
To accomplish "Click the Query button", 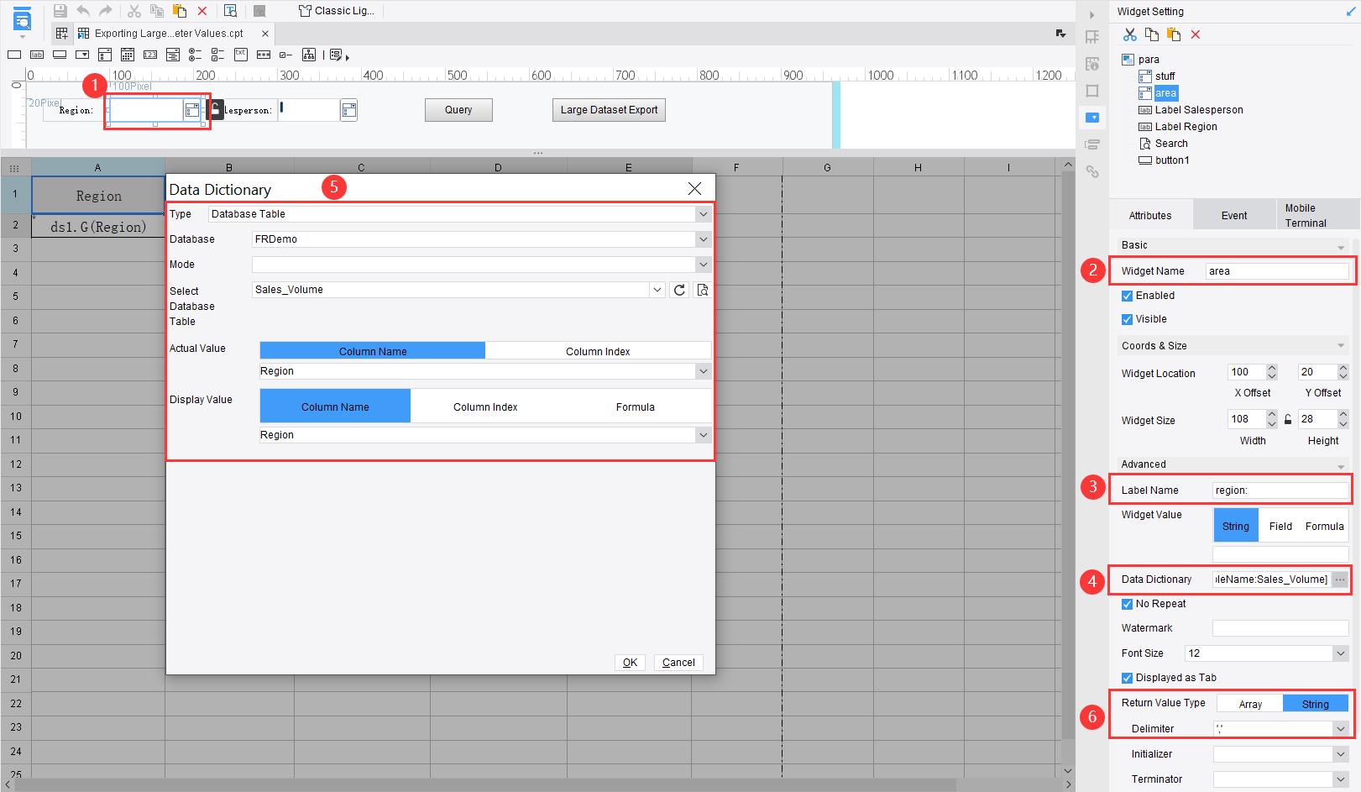I will [458, 110].
